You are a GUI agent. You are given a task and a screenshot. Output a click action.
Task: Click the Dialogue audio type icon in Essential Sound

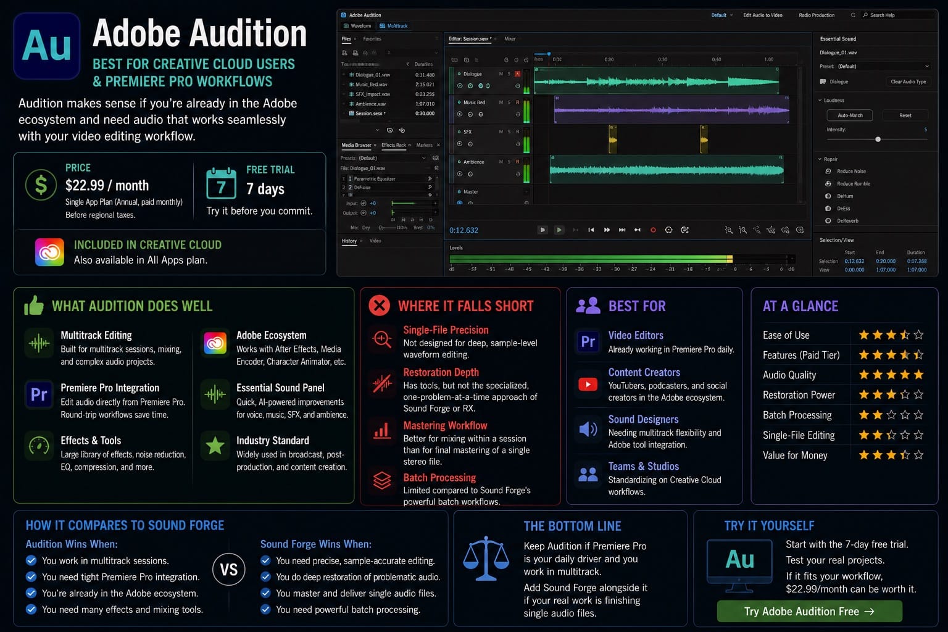click(x=823, y=81)
